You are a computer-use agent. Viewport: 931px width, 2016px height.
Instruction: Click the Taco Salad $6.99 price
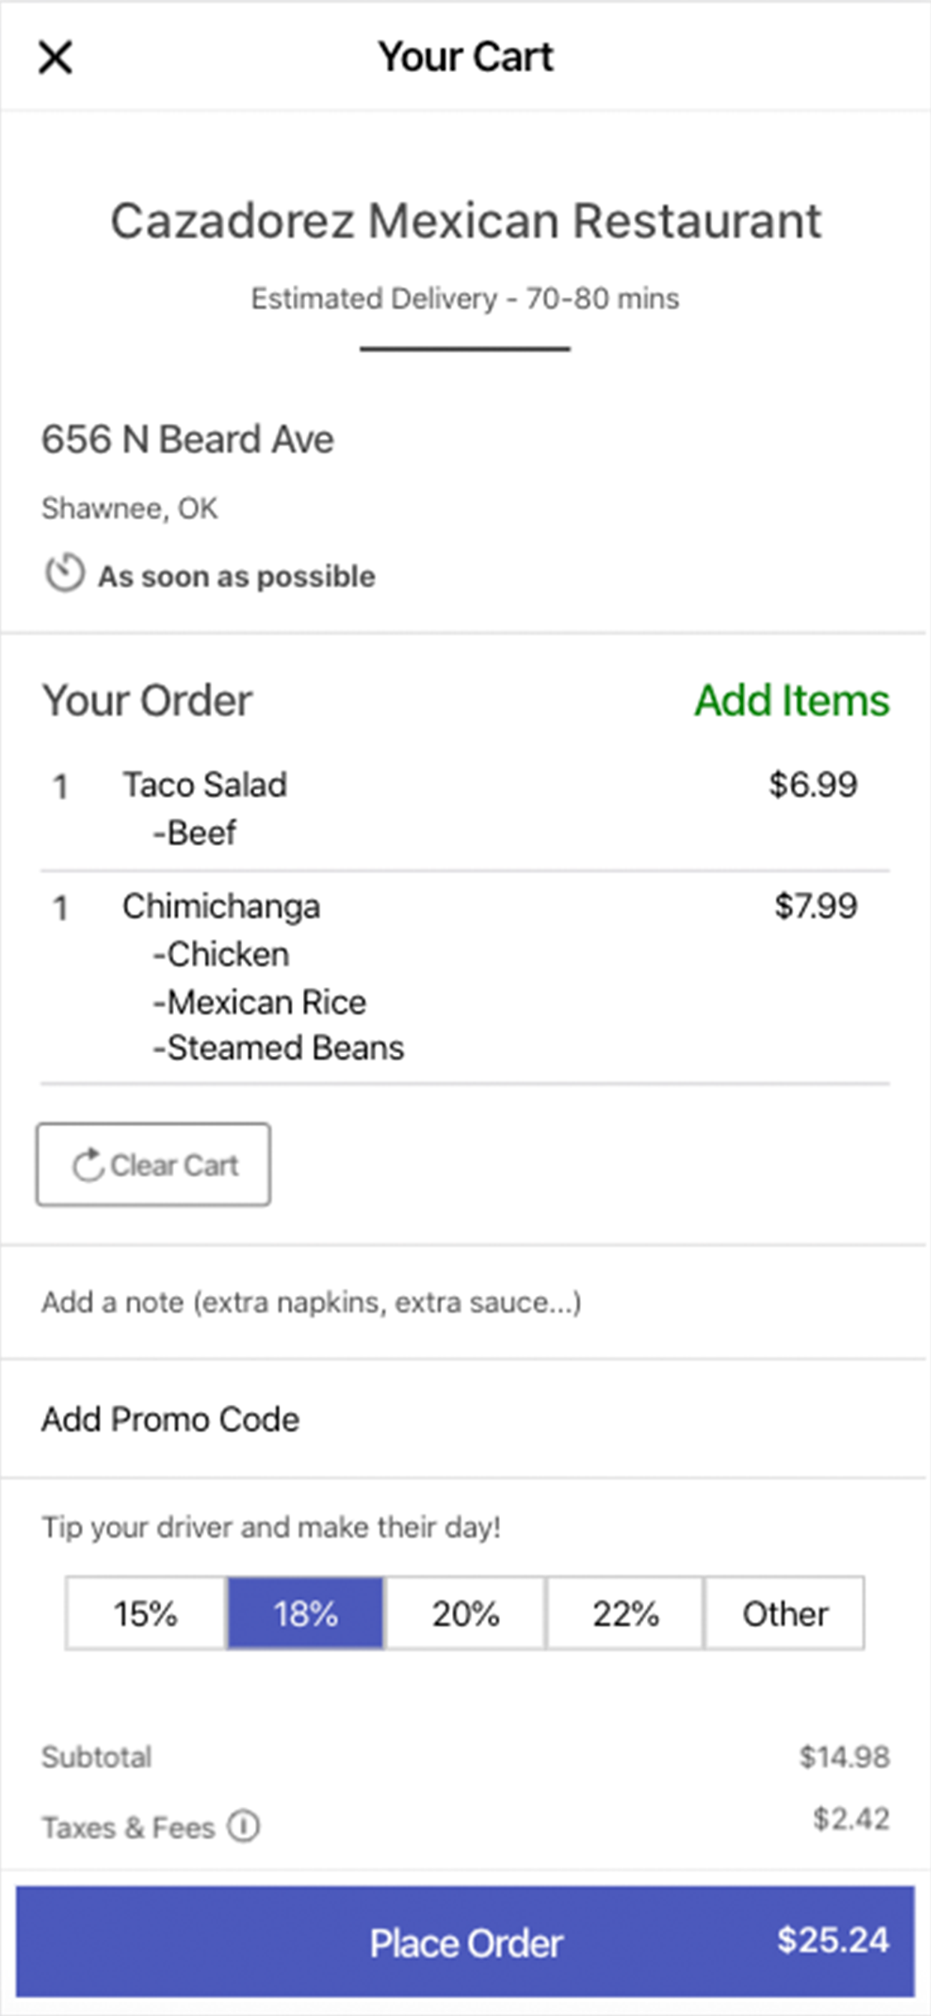813,784
